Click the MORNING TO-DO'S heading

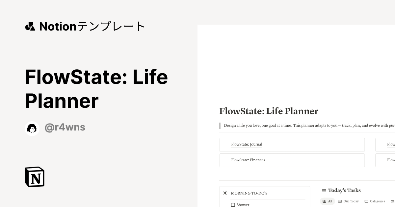[x=249, y=193]
